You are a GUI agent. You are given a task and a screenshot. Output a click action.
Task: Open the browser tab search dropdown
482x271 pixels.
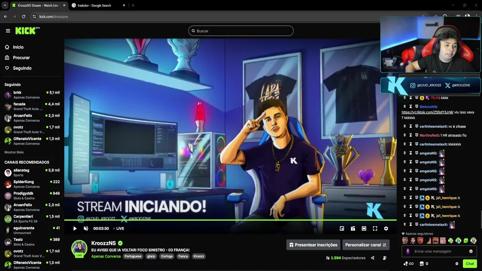tap(5, 5)
